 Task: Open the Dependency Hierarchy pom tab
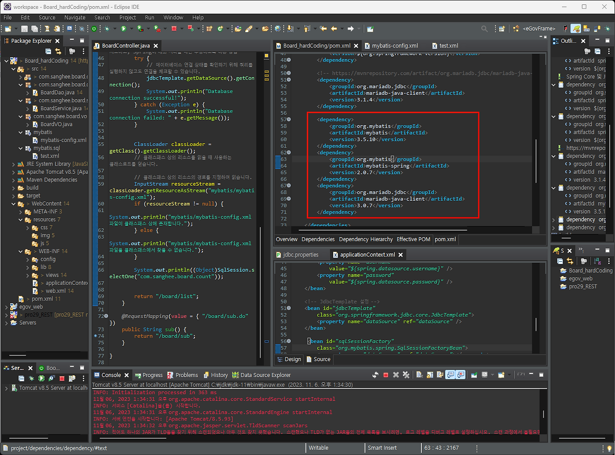pos(366,239)
